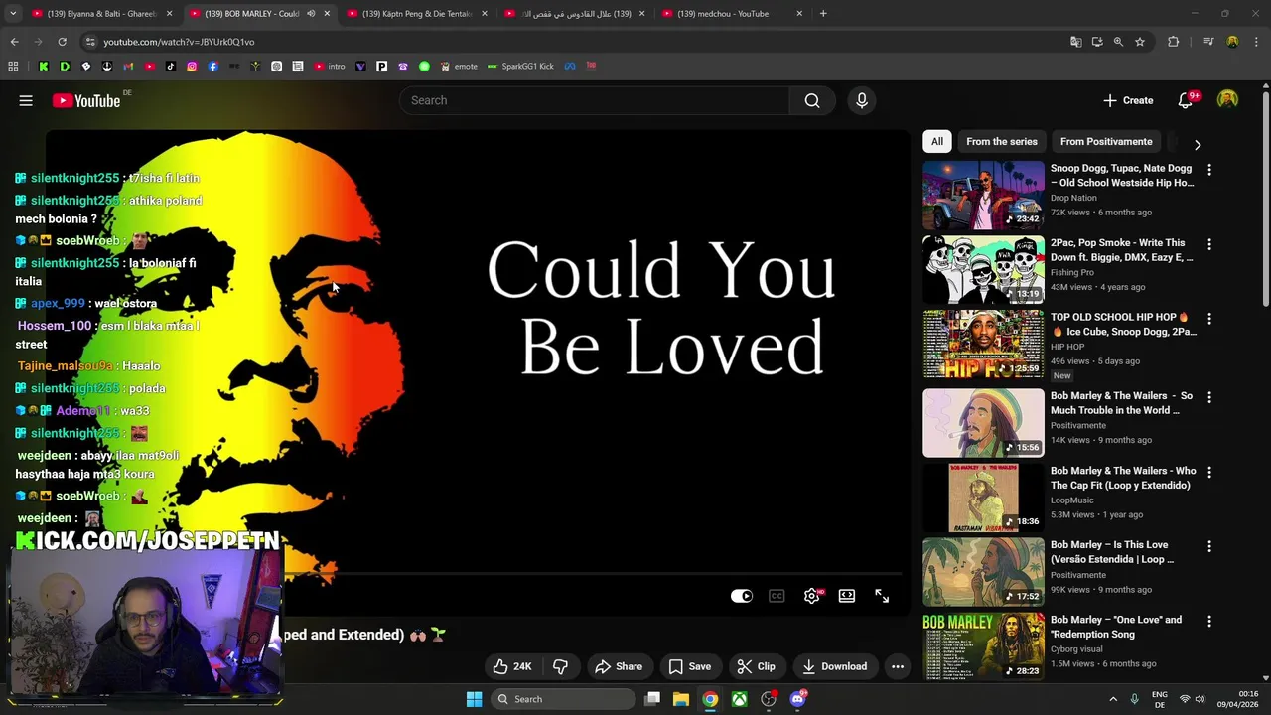Bookmark this page with the star icon
Image resolution: width=1271 pixels, height=715 pixels.
[x=1140, y=42]
